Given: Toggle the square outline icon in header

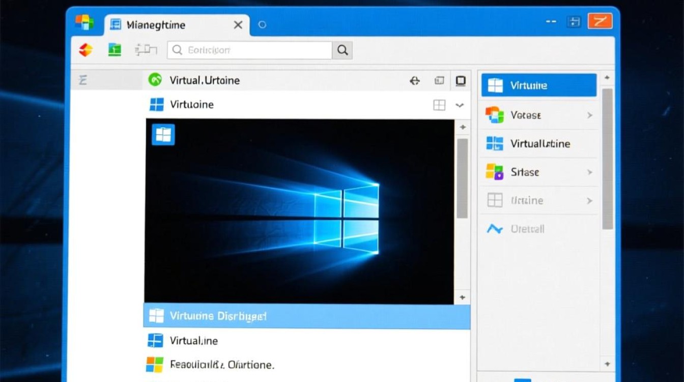Looking at the screenshot, I should point(461,80).
